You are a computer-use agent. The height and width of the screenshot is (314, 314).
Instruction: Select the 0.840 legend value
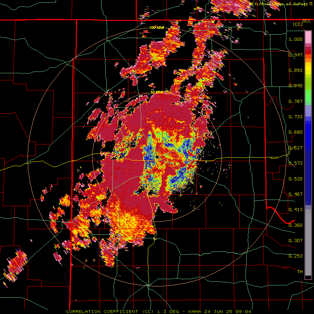[296, 86]
